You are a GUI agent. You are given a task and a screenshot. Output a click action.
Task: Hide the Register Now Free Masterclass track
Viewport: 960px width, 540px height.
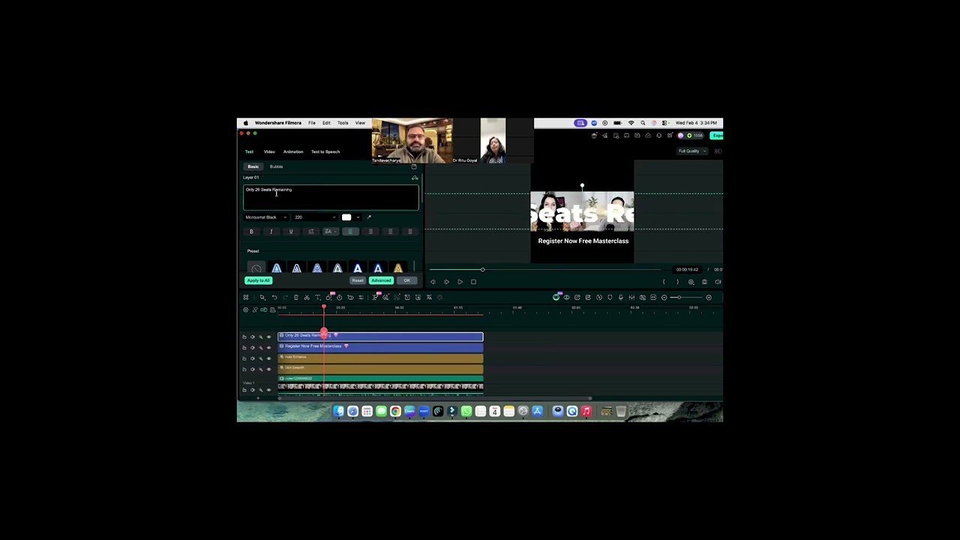[268, 347]
